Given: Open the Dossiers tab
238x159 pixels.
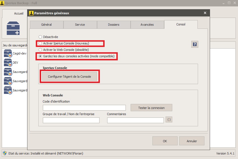Looking at the screenshot, I should [114, 25].
